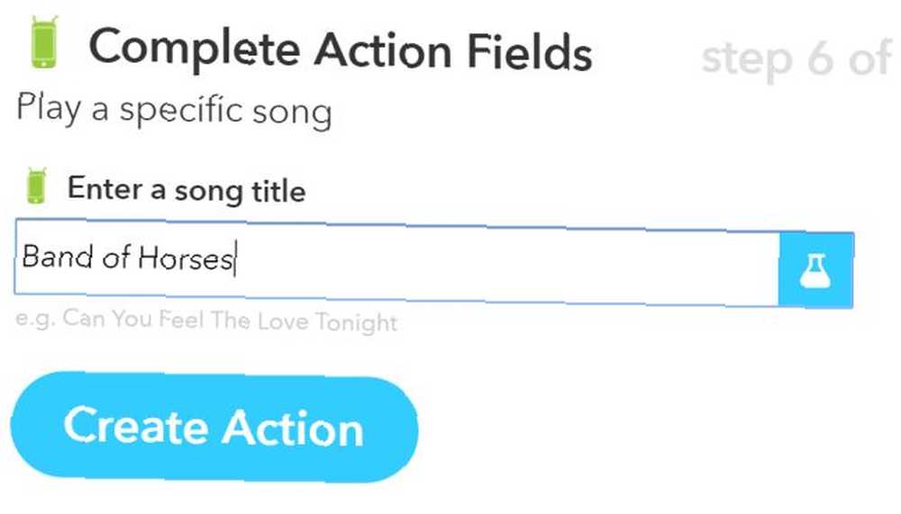Viewport: 901px width, 514px height.
Task: Click small Android icon beside song title label
Action: pos(36,185)
